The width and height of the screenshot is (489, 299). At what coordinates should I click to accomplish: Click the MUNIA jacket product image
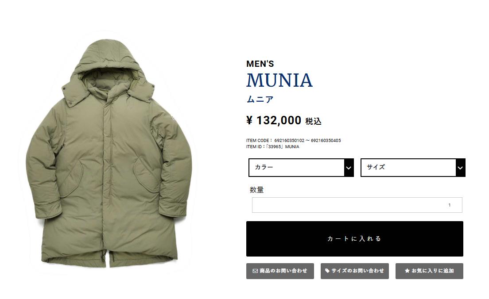109,153
